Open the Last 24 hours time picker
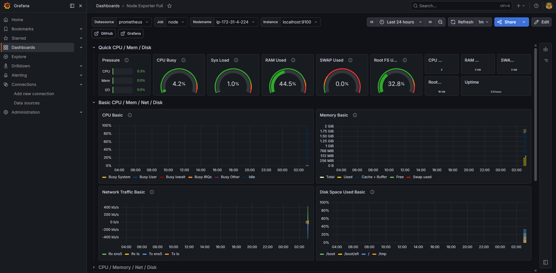The height and width of the screenshot is (273, 556). [x=401, y=22]
